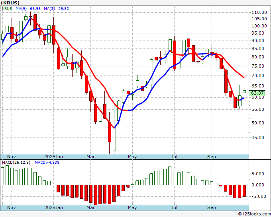Click 2025Jan on the price chart date axis
Screen dimensions: 271x217
(x=53, y=157)
